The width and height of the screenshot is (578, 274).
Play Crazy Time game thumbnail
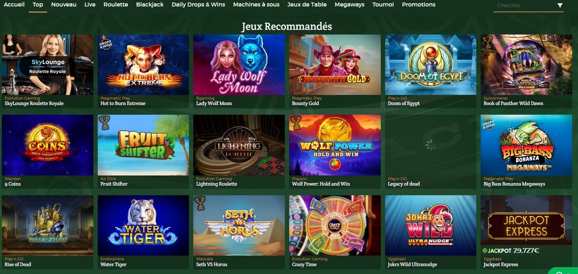(x=335, y=226)
